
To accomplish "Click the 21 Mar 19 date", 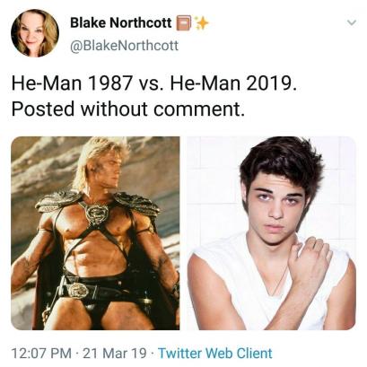I will [x=115, y=353].
